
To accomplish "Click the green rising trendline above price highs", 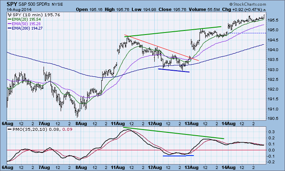I will [x=173, y=32].
